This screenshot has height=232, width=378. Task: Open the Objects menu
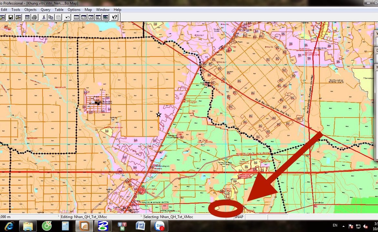[x=30, y=10]
